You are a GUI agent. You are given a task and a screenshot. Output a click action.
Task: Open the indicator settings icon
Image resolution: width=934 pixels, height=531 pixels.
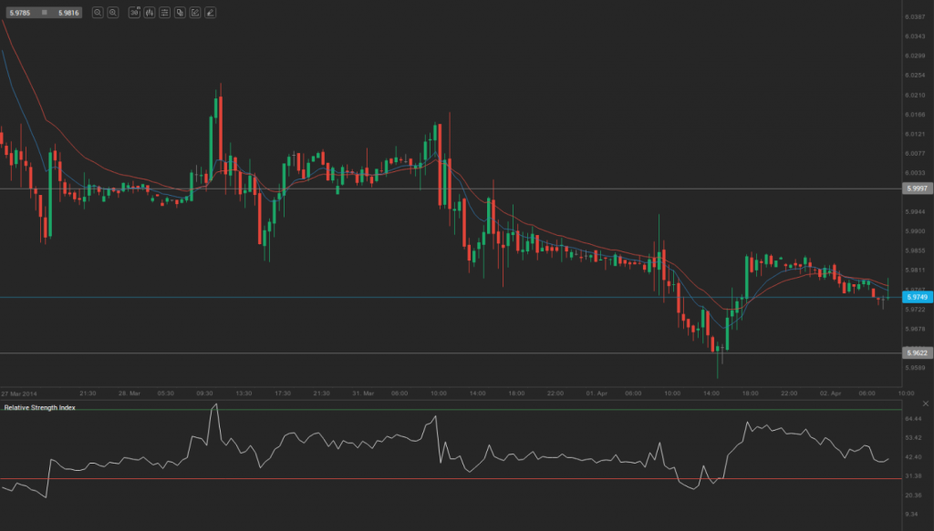(165, 13)
